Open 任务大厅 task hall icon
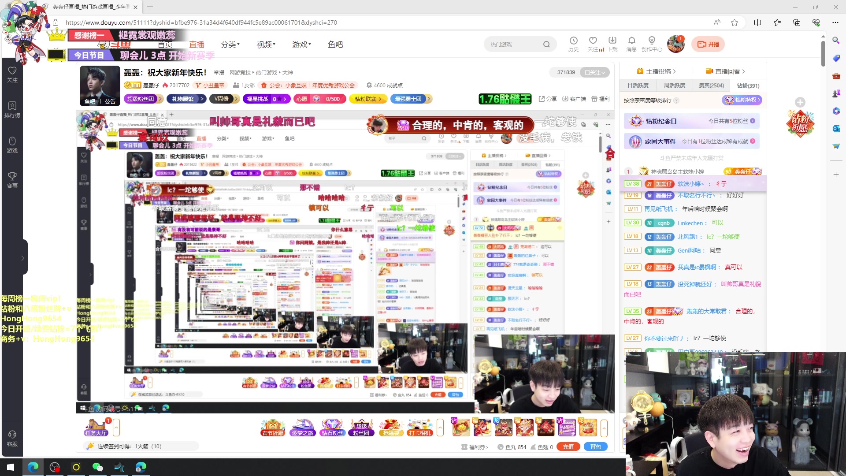Viewport: 846px width, 476px height. (96, 428)
